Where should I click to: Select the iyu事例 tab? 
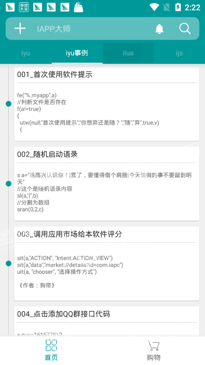coord(77,53)
